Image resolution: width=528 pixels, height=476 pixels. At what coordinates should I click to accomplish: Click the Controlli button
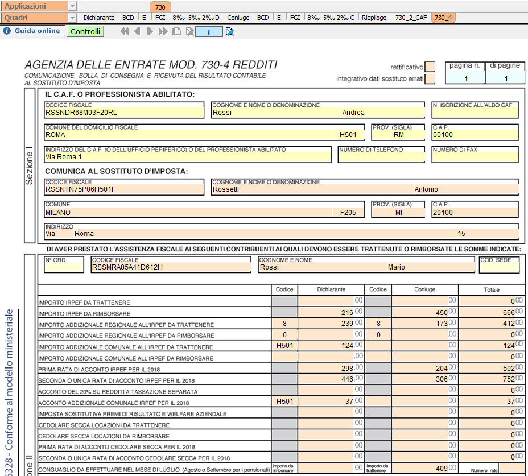click(x=85, y=31)
